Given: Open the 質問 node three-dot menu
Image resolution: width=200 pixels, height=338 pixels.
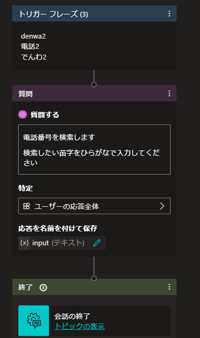Looking at the screenshot, I should click(170, 93).
